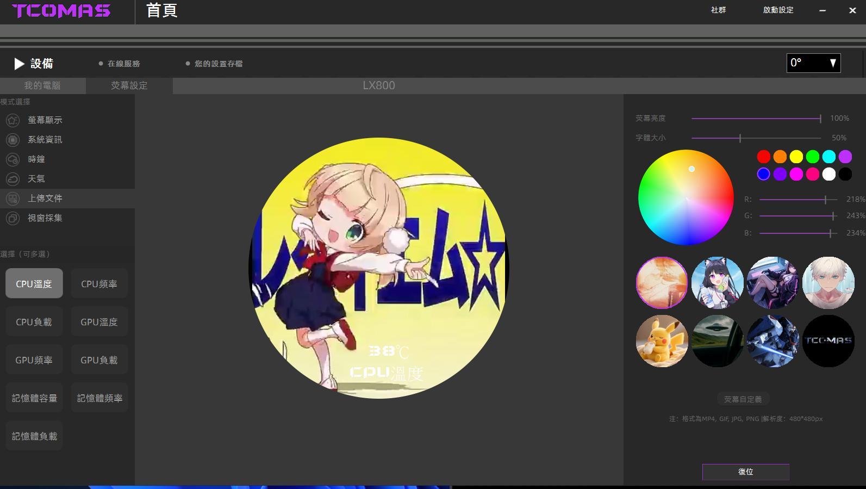Enable the 記憶體負載 display option

click(x=34, y=436)
